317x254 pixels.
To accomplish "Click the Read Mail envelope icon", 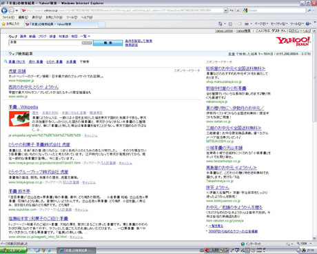I will pos(240,23).
